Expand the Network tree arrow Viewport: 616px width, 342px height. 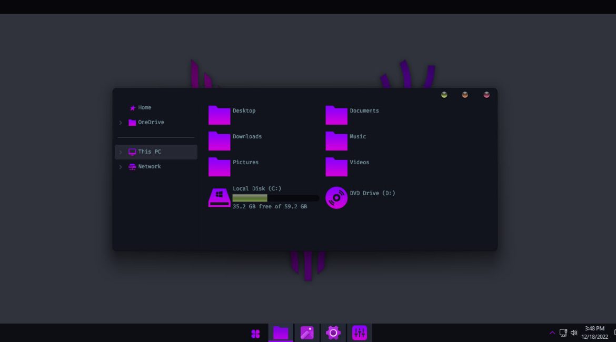coord(121,167)
